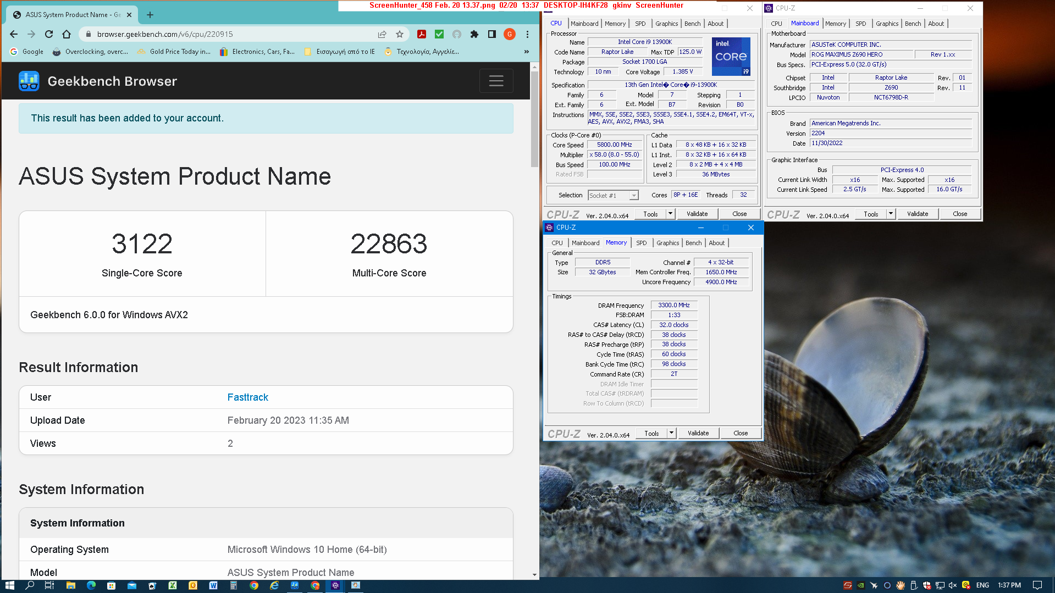Click the browser address bar URL

coord(165,34)
